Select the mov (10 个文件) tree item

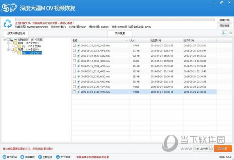pyautogui.click(x=32, y=53)
